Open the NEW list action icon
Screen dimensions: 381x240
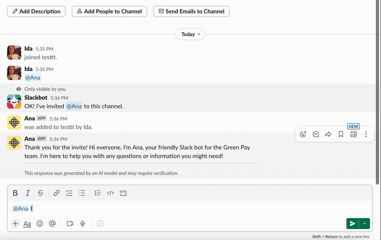point(353,134)
